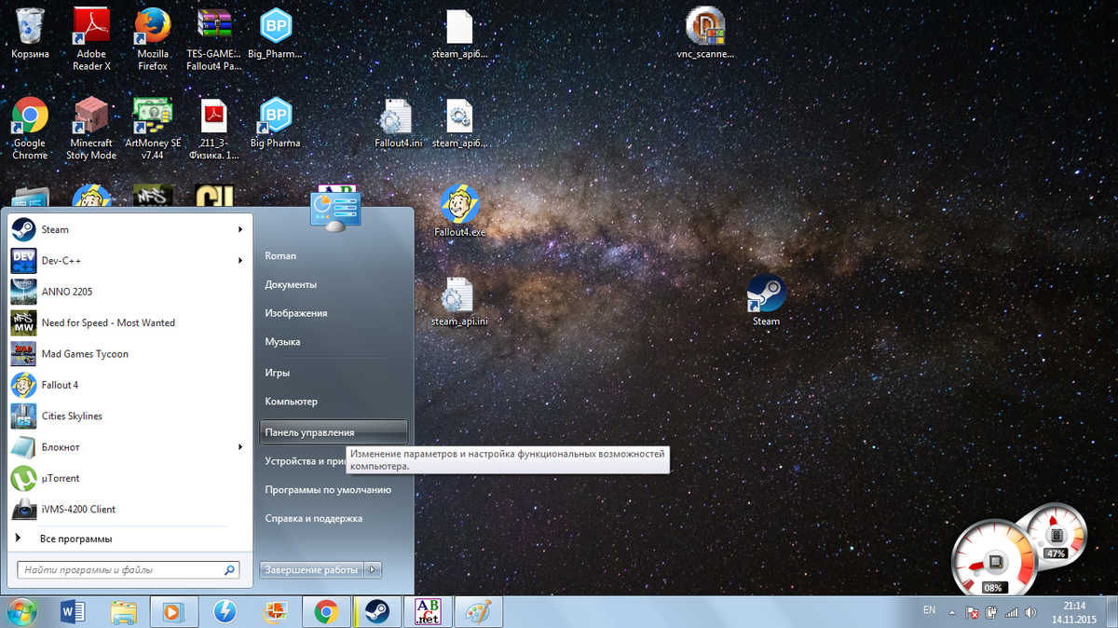Expand the Steam jump list arrow
The image size is (1118, 628).
pos(239,229)
